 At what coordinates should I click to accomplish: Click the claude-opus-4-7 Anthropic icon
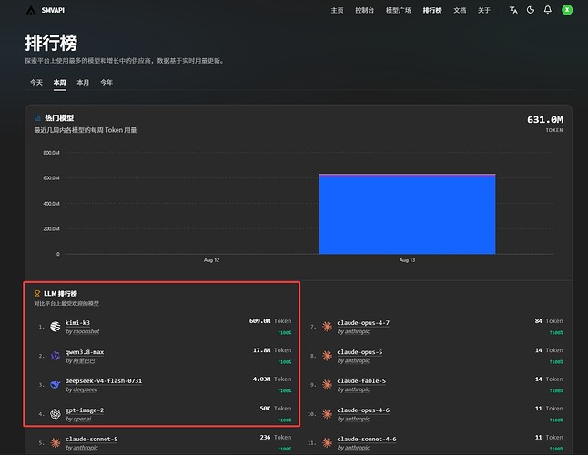click(328, 327)
